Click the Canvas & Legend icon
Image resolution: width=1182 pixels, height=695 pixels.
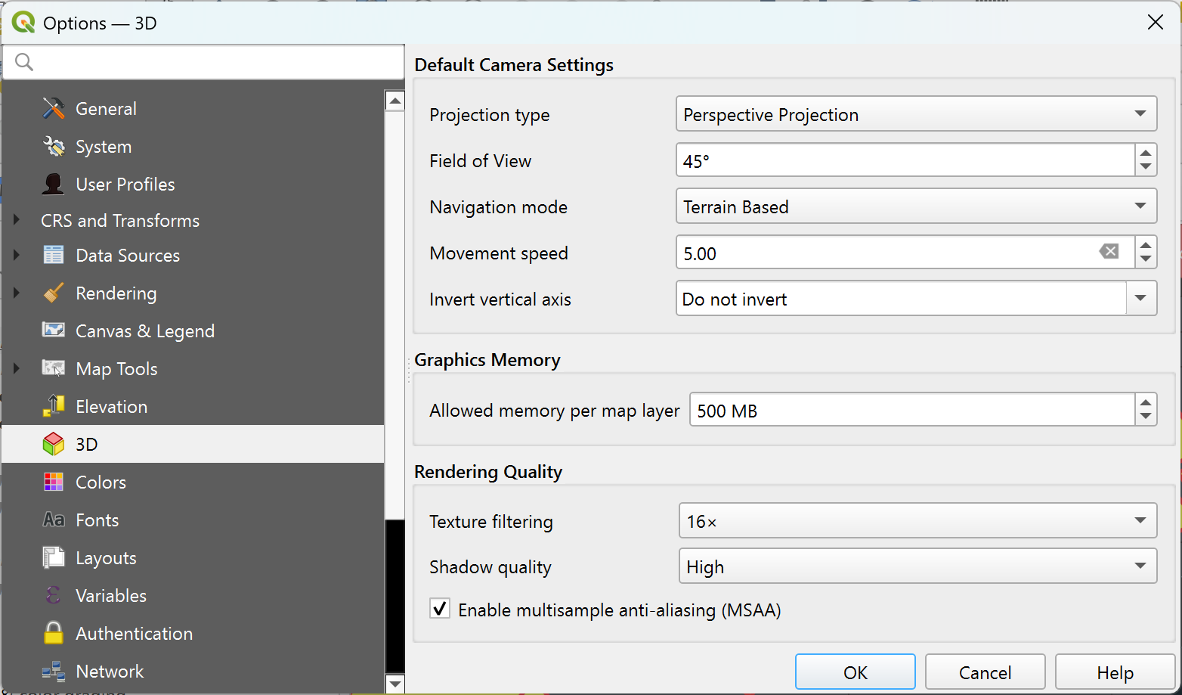click(x=54, y=330)
